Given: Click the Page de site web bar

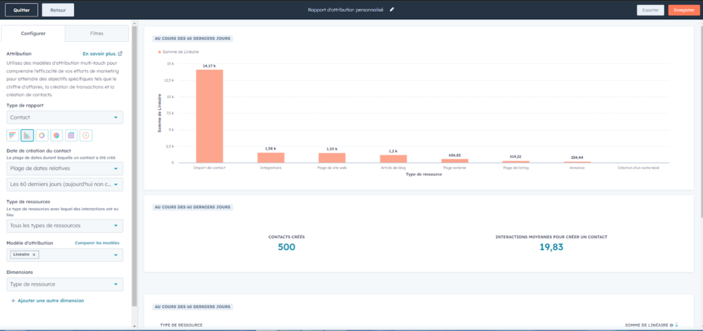Looking at the screenshot, I should 332,158.
